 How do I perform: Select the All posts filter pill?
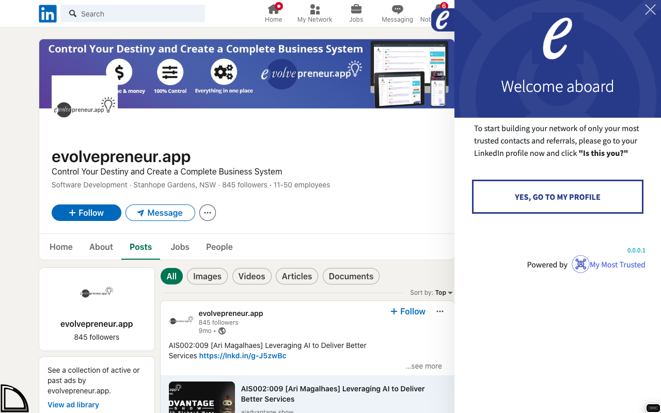(171, 276)
